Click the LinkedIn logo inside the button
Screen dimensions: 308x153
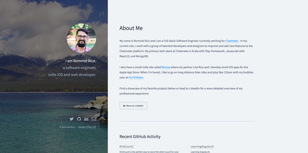[124, 106]
